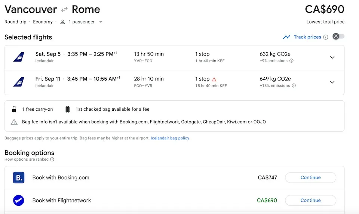Click the Book with Flightnetwork label
Viewport: 359px width, 214px height.
click(62, 200)
